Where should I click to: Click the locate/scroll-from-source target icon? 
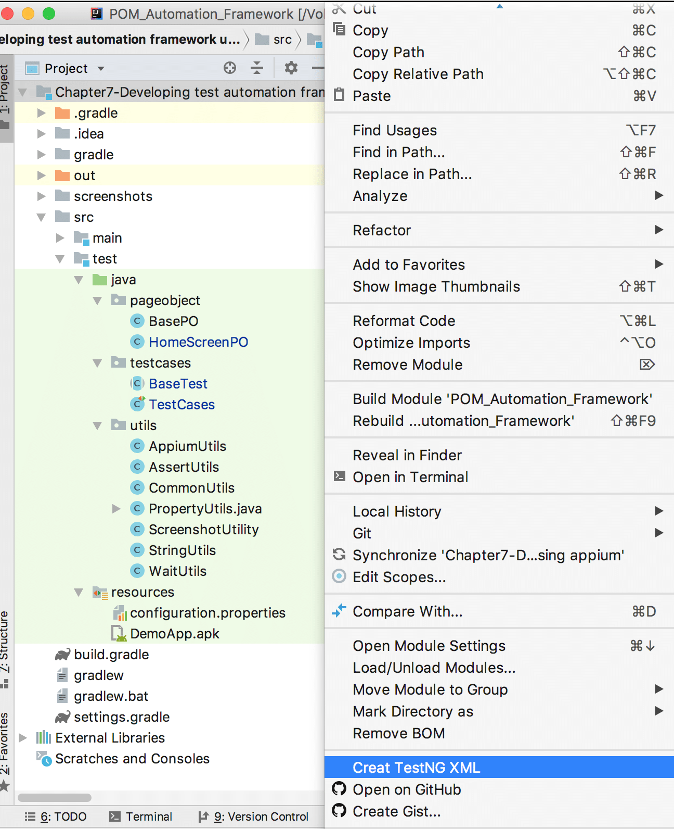coord(230,68)
